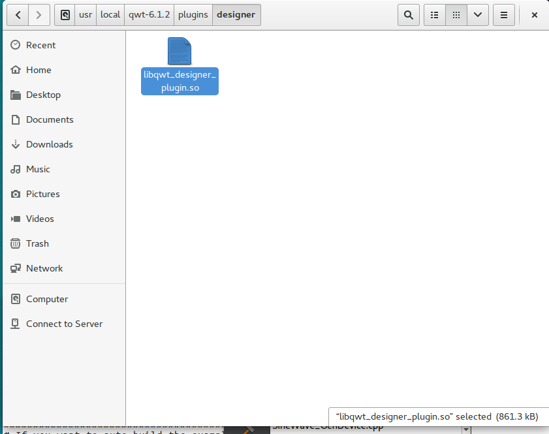Viewport: 549px width, 434px height.
Task: Open Downloads in the sidebar
Action: click(64, 144)
